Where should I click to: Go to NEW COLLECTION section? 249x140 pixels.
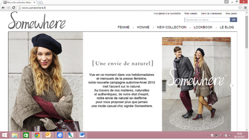tap(172, 27)
